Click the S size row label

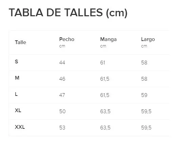click(17, 62)
